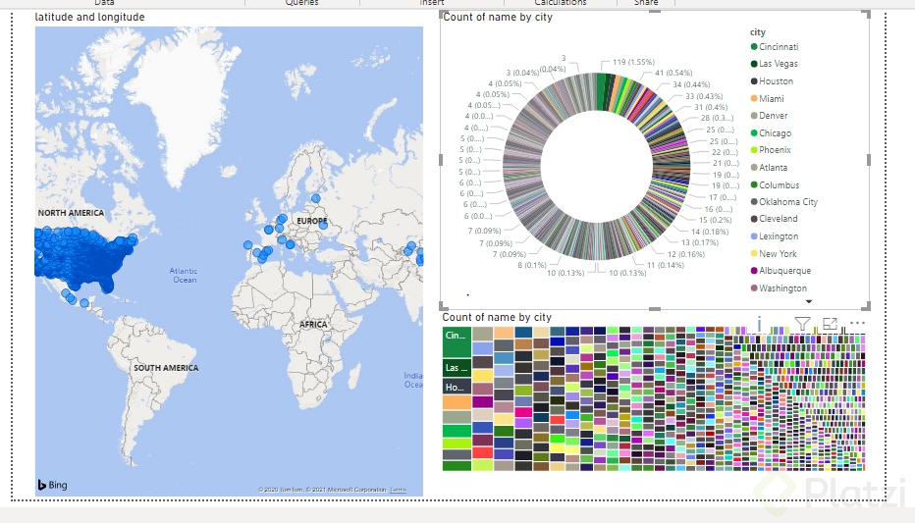This screenshot has width=915, height=523.
Task: Click the EUROPE label on the map
Action: pos(311,221)
